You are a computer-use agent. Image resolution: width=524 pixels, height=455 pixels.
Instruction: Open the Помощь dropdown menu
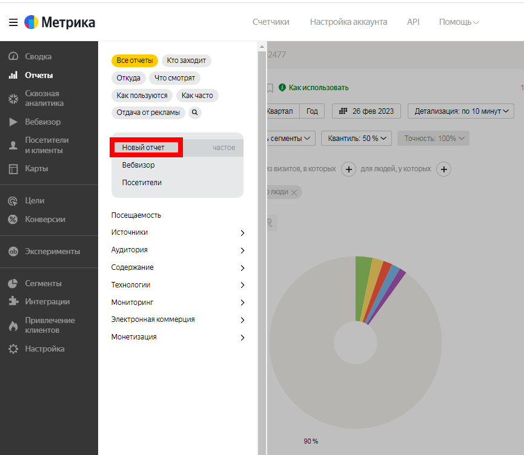[x=459, y=22]
